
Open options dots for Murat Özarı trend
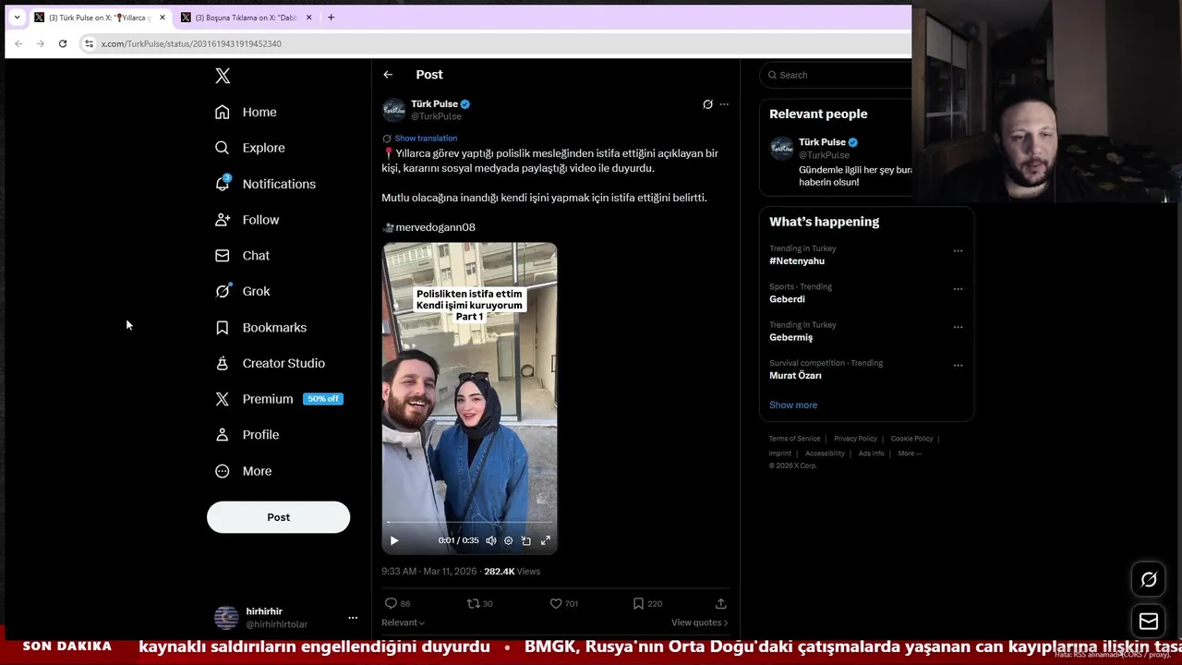pos(958,365)
